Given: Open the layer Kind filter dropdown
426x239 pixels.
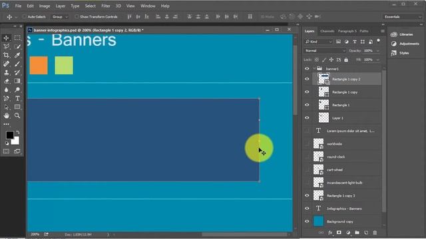Looking at the screenshot, I should pos(318,42).
